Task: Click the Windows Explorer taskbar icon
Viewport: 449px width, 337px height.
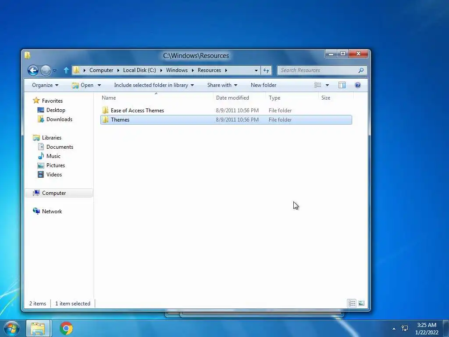Action: pyautogui.click(x=38, y=328)
